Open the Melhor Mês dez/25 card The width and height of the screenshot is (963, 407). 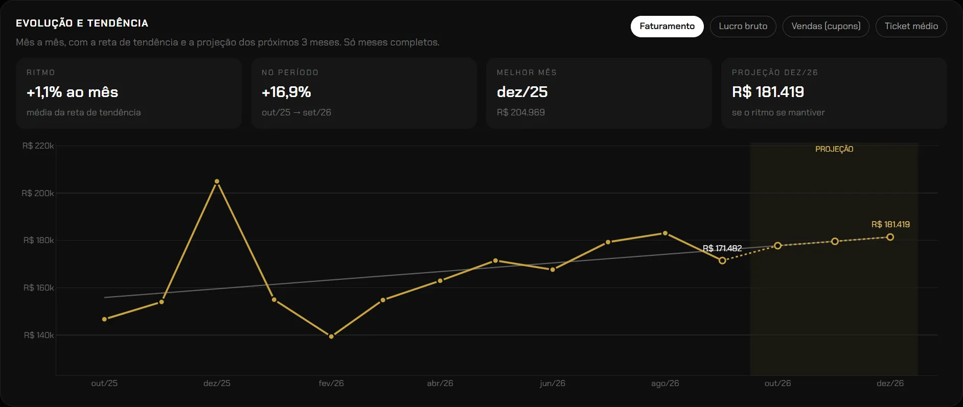[x=599, y=93]
